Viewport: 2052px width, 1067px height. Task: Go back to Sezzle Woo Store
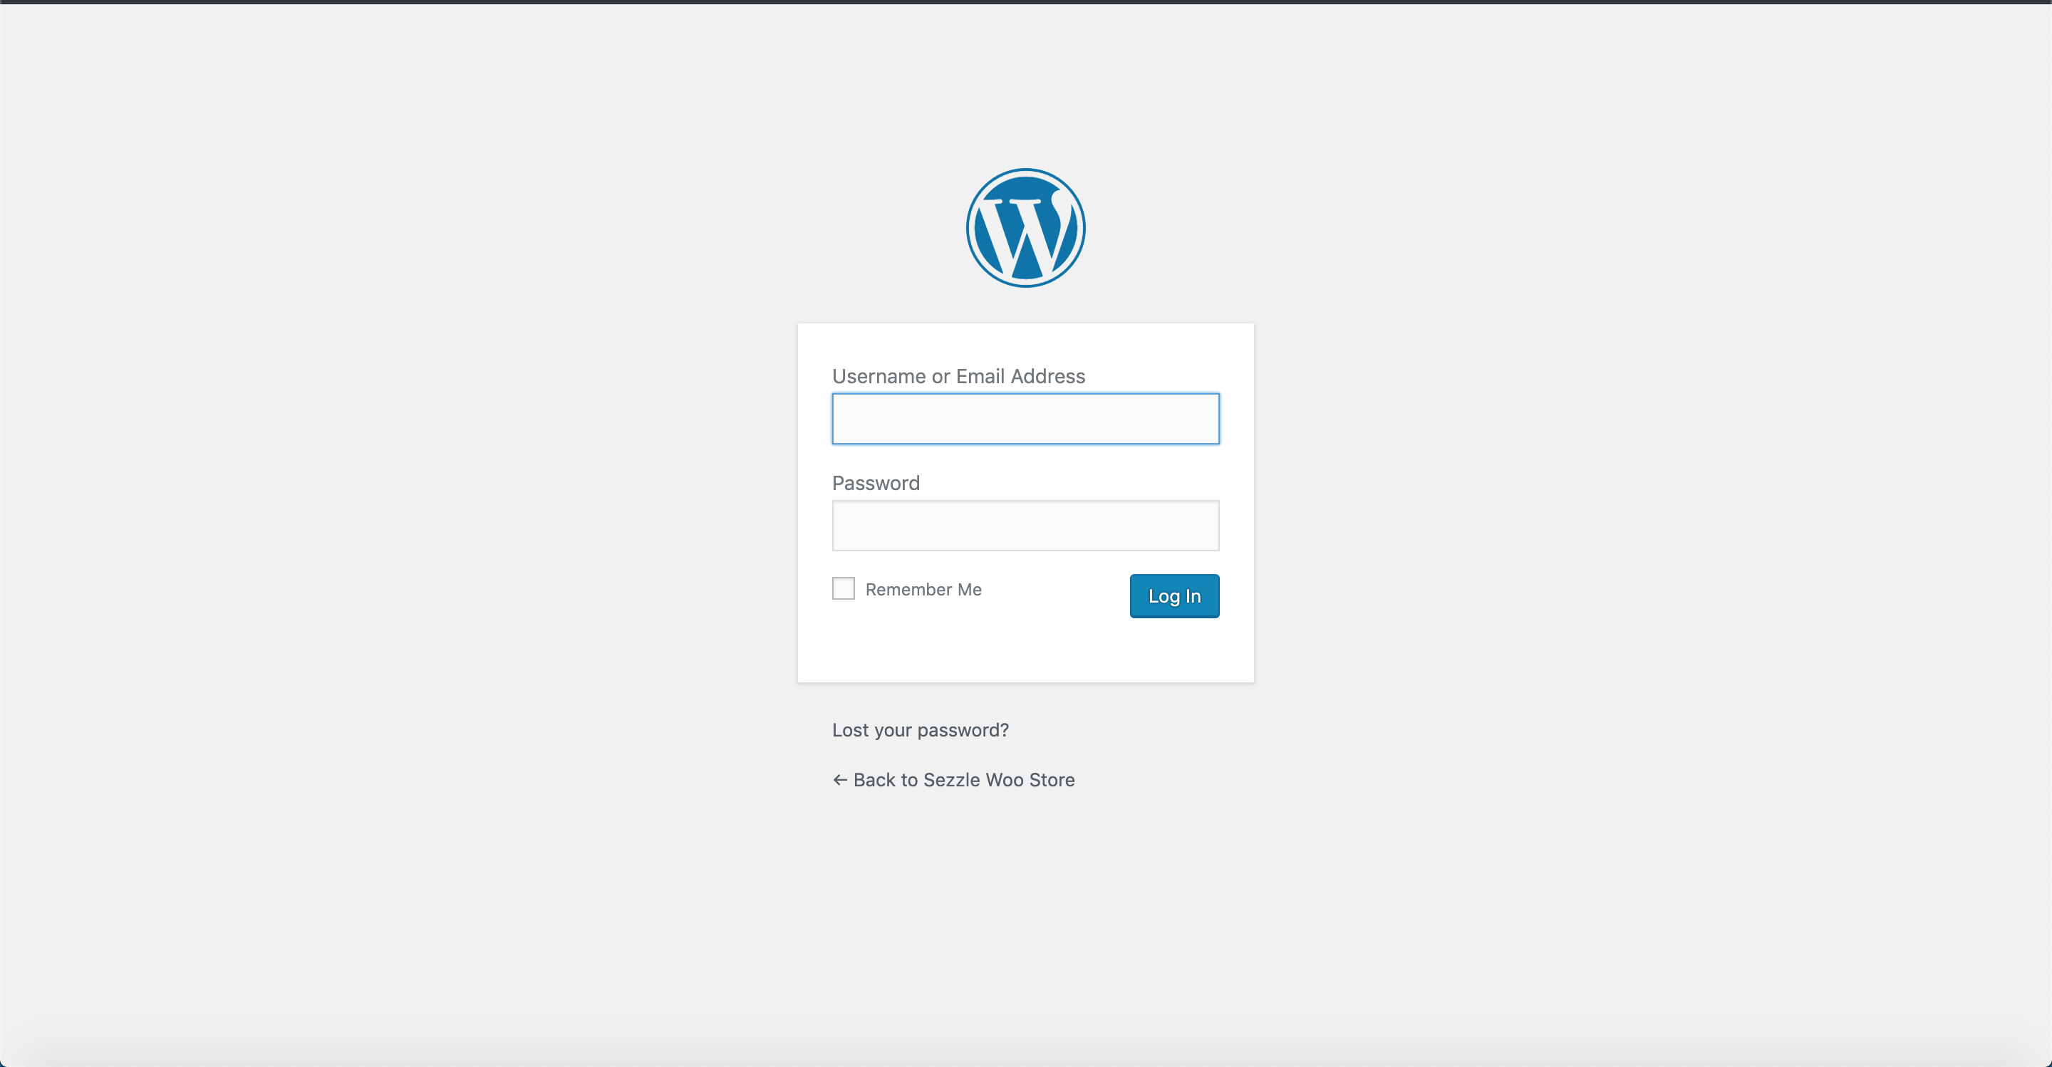[x=953, y=779]
